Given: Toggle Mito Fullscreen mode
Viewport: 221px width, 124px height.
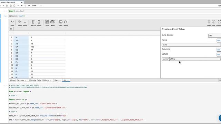Looking at the screenshot, I should pos(219,23).
